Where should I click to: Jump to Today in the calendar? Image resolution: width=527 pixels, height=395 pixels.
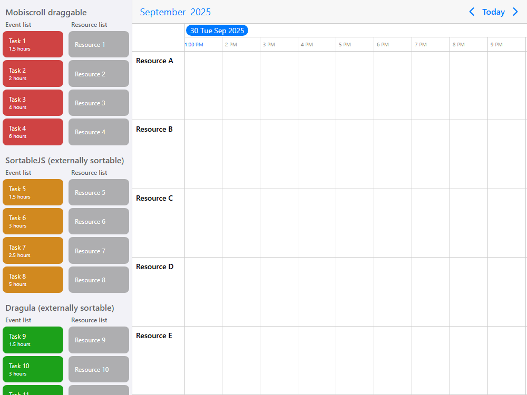pyautogui.click(x=493, y=12)
